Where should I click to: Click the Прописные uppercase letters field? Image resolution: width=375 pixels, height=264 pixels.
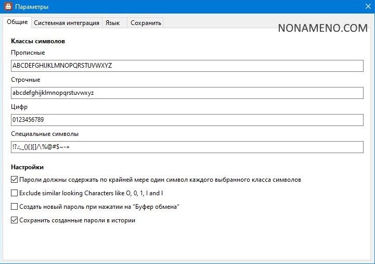(187, 66)
